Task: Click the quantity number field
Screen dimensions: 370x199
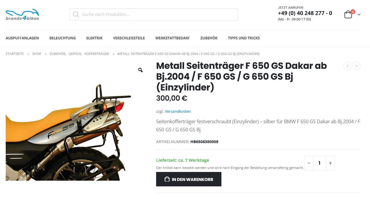Action: (319, 163)
